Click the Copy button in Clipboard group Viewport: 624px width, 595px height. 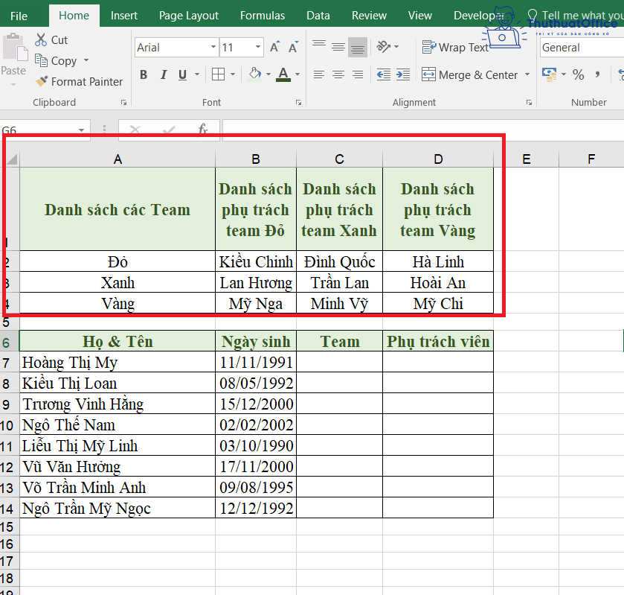pyautogui.click(x=58, y=60)
